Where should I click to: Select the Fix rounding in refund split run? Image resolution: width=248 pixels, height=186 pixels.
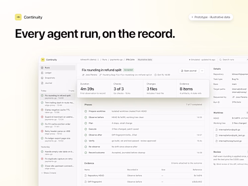[x=58, y=97]
